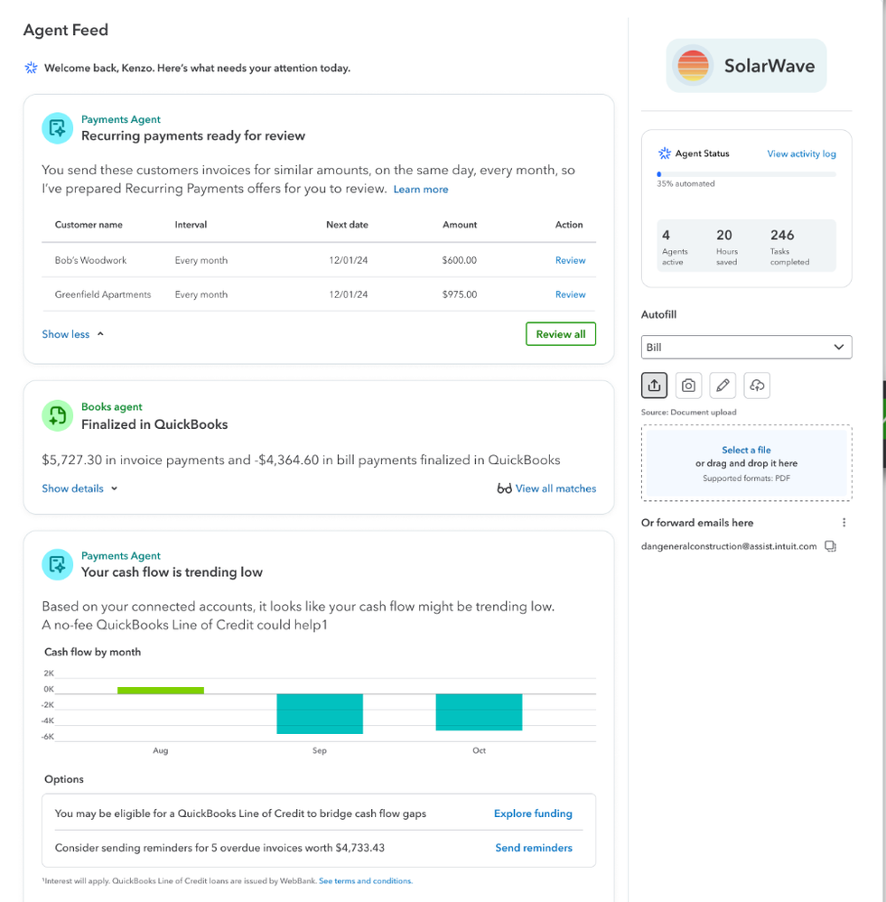
Task: Expand Show details under Finalized in QuickBooks
Action: 79,488
